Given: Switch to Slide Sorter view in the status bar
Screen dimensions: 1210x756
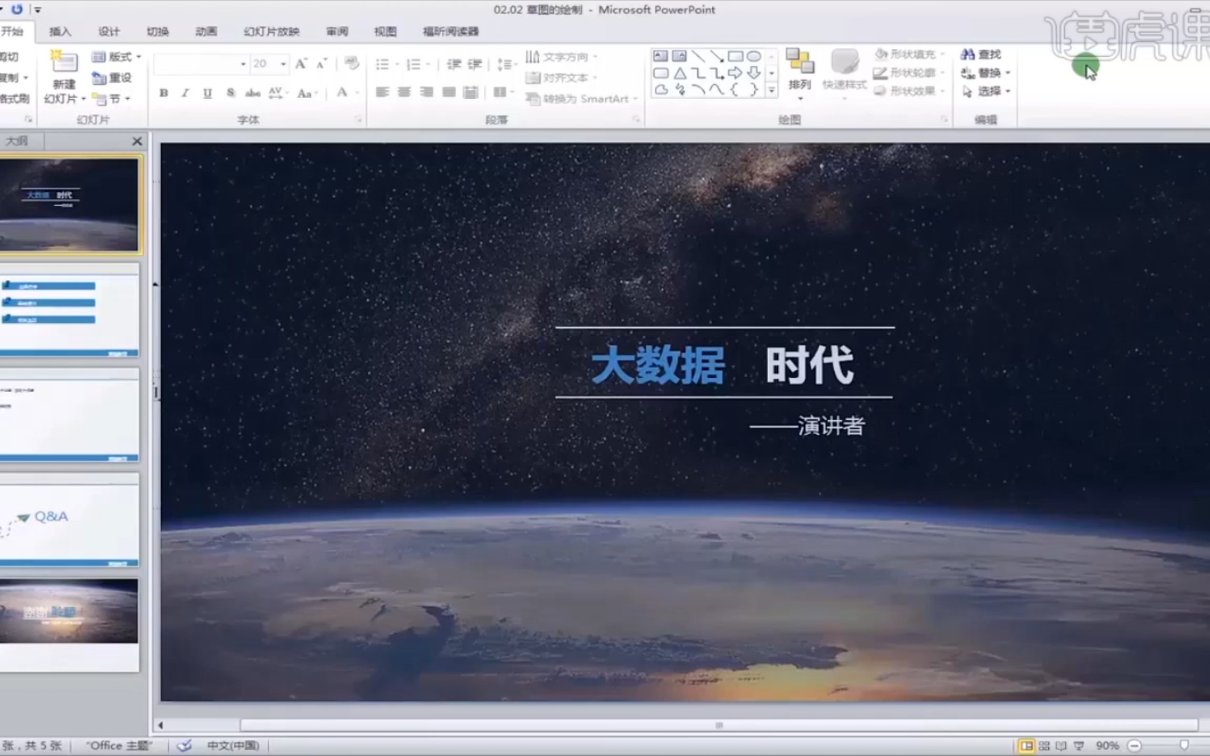Looking at the screenshot, I should (x=1045, y=745).
